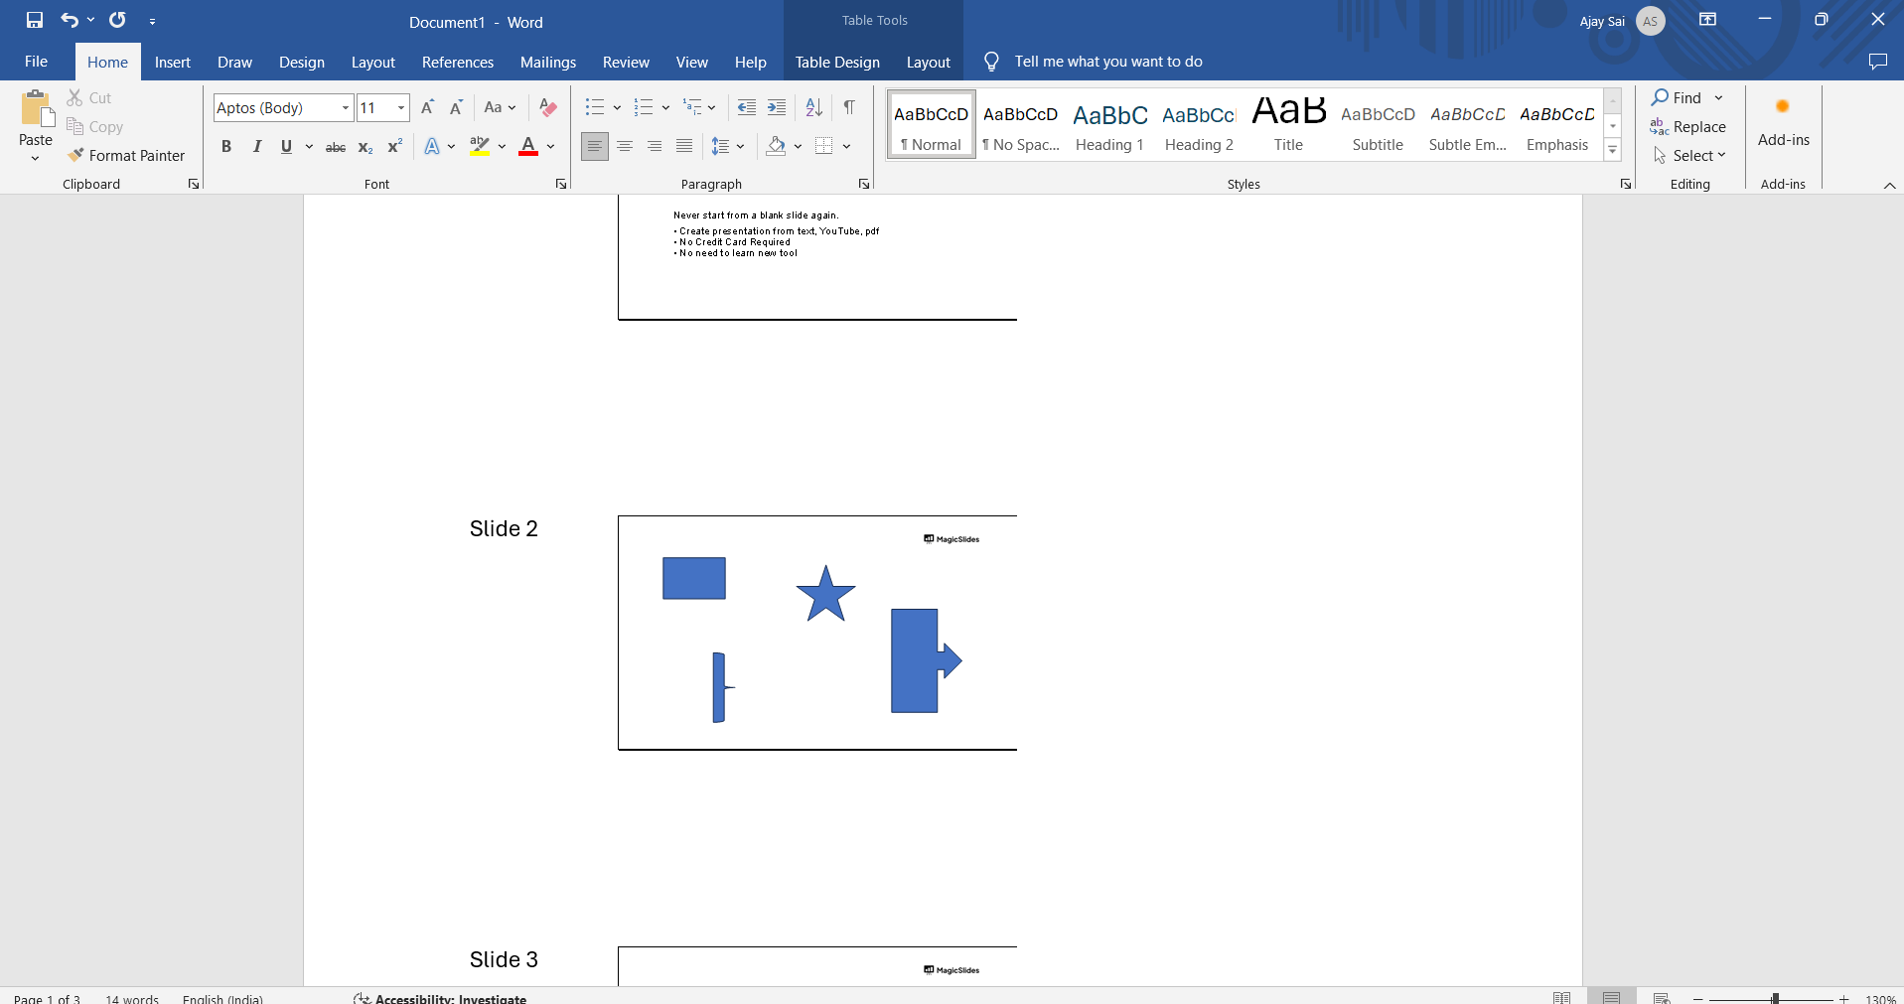The height and width of the screenshot is (1004, 1904).
Task: Click Accessibility: Investigate in status bar
Action: pos(441,998)
